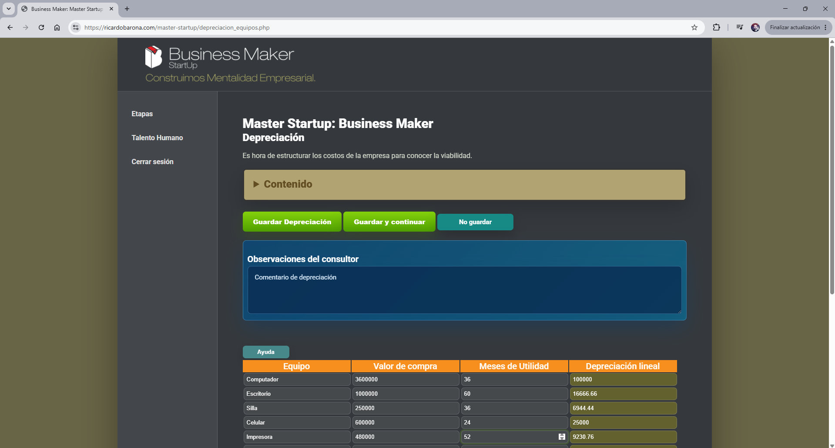Screen dimensions: 835x448
Task: Open Talento Humano in the sidebar
Action: click(157, 138)
